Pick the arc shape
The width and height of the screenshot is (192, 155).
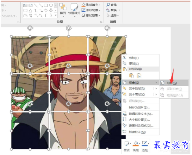pyautogui.click(x=36, y=15)
